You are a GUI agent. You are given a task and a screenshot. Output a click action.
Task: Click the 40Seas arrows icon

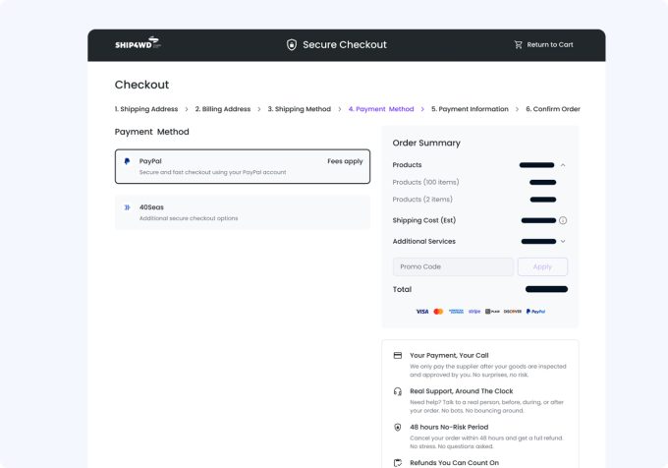point(127,207)
